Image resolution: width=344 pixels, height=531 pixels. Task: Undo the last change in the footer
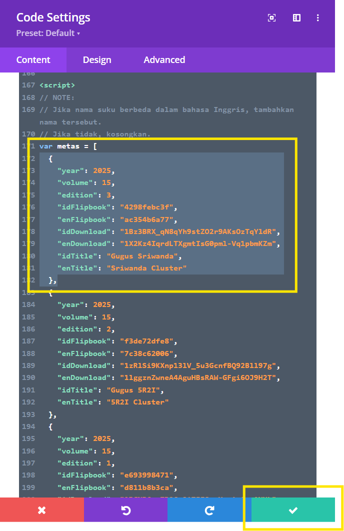125,510
